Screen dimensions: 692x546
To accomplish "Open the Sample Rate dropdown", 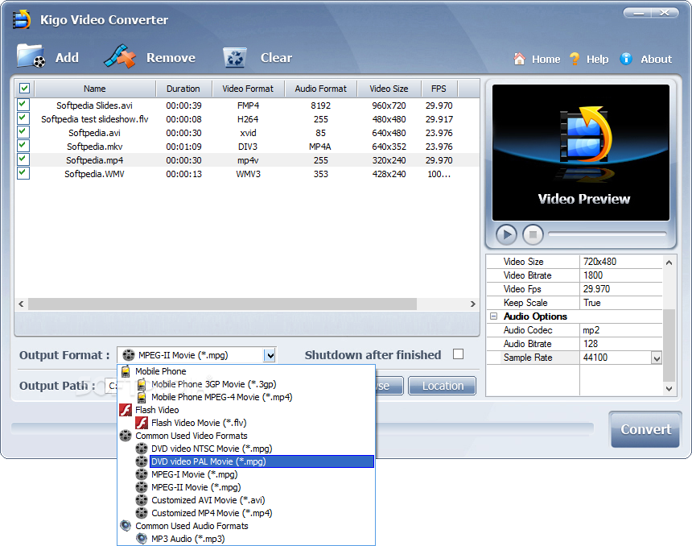I will tap(657, 358).
